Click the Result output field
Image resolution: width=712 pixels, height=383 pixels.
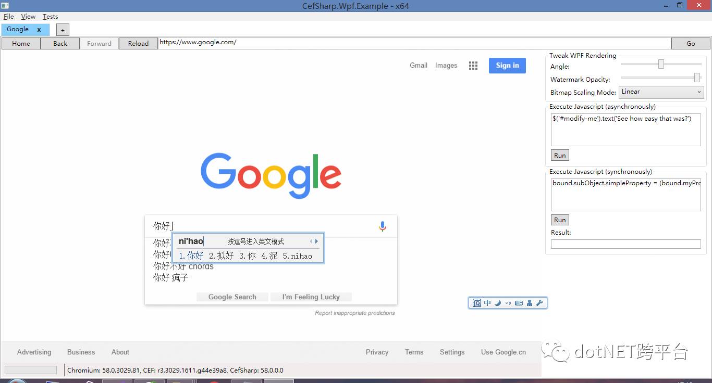(626, 244)
